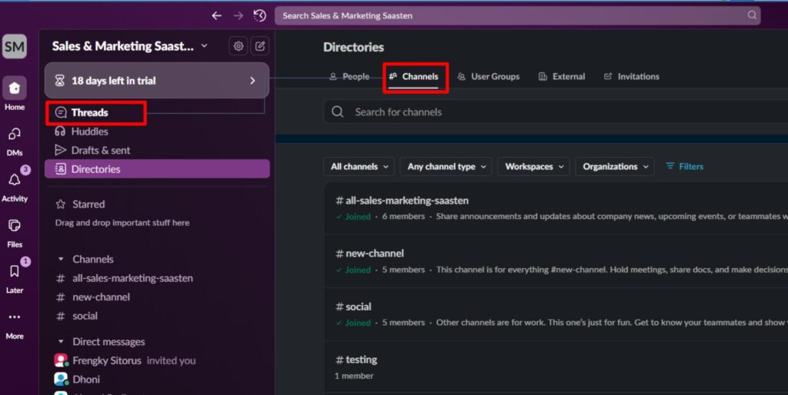Image resolution: width=788 pixels, height=395 pixels.
Task: Go forward with the right arrow
Action: click(x=239, y=15)
